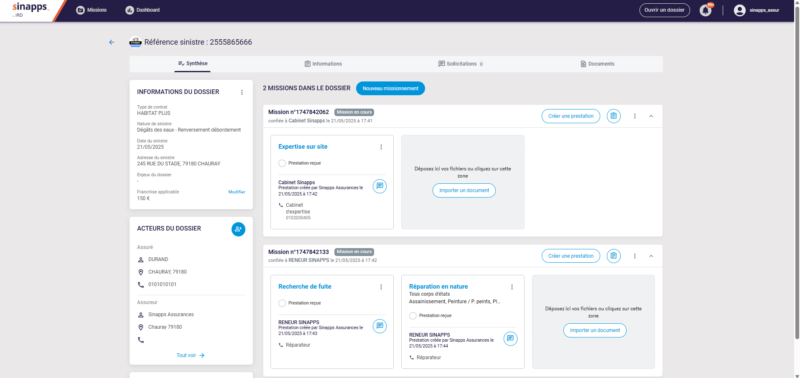The height and width of the screenshot is (378, 800).
Task: Click location pin beside Chauray 79180
Action: (x=141, y=327)
